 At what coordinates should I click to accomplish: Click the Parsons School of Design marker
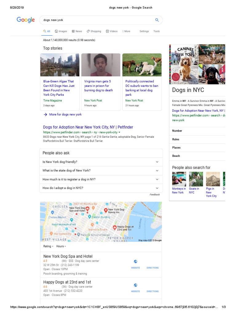pyautogui.click(x=79, y=234)
